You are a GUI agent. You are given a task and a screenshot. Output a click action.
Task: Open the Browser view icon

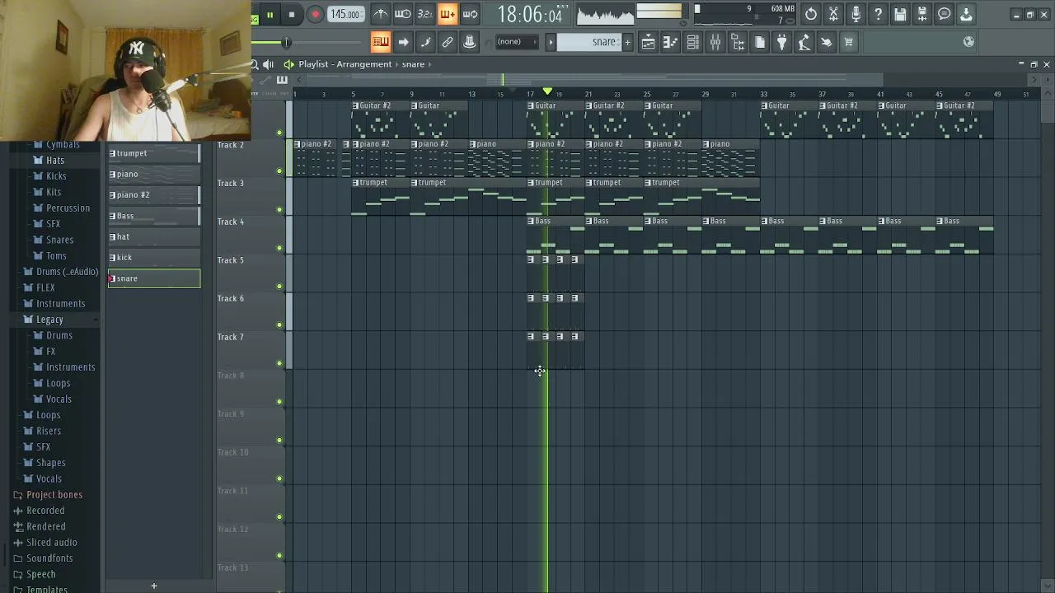click(738, 42)
